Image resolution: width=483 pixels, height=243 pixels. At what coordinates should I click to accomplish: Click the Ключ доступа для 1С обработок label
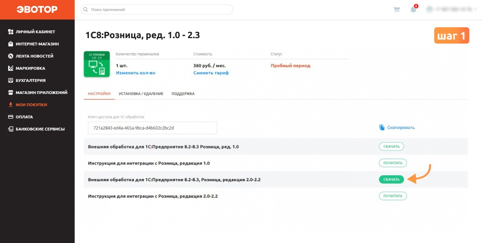click(x=116, y=117)
